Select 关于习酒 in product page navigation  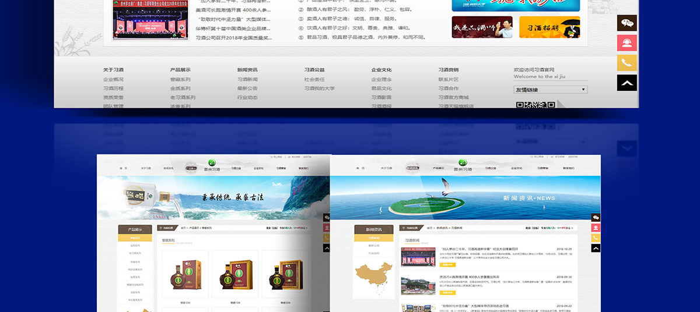tap(146, 168)
